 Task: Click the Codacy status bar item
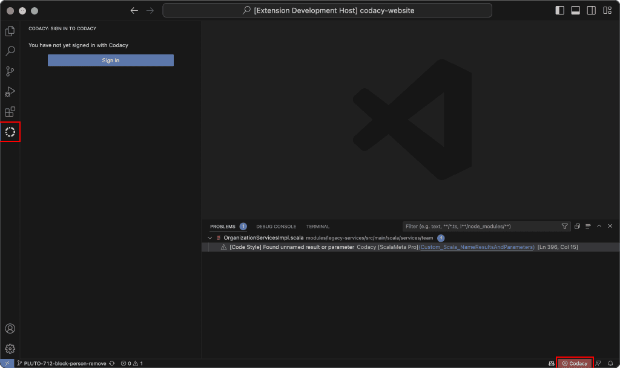574,363
